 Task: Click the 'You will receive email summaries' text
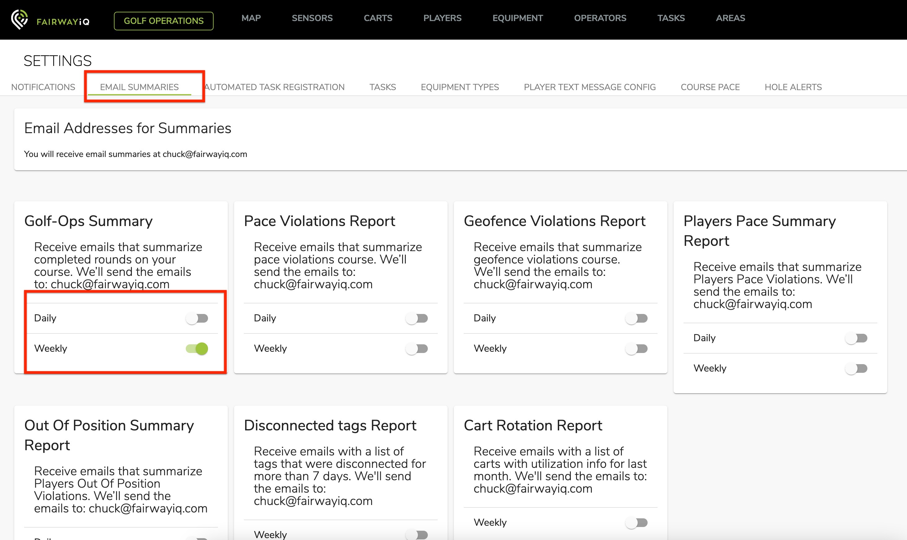pos(136,154)
